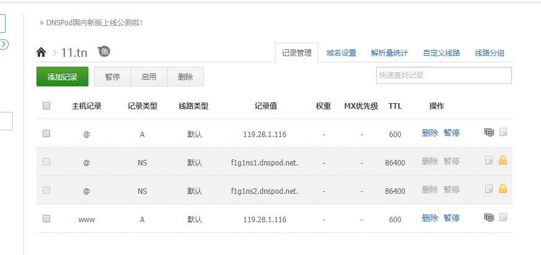Click the copy icon in the www record row
This screenshot has width=541, height=255.
[x=489, y=217]
